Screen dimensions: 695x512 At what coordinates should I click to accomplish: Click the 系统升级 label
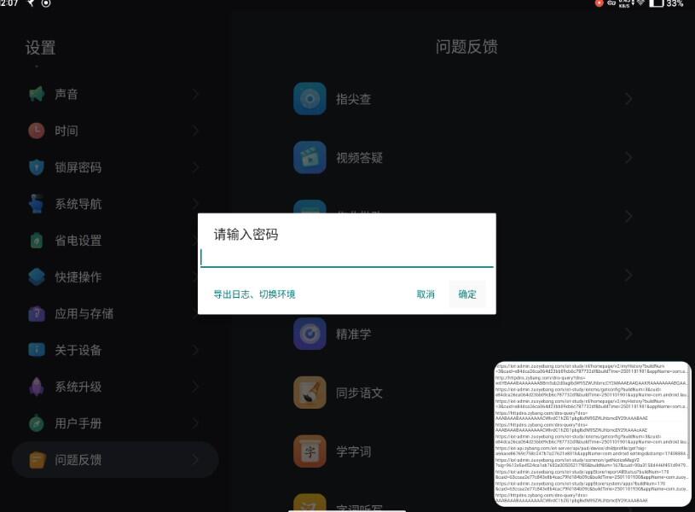point(78,387)
